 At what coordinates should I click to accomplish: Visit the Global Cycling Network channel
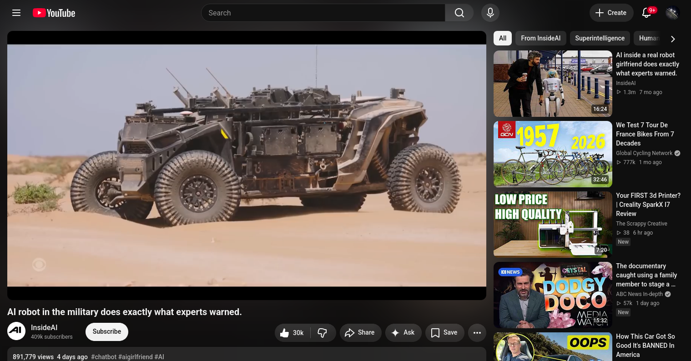[644, 153]
